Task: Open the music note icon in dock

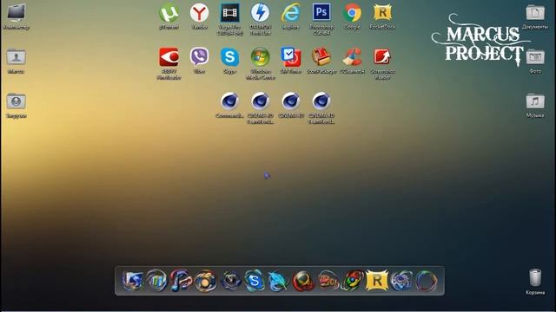Action: (181, 281)
